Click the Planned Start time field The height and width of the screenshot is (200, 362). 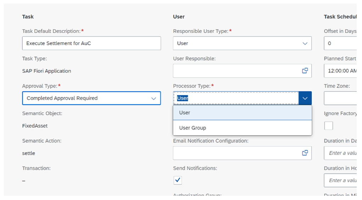tap(340, 71)
